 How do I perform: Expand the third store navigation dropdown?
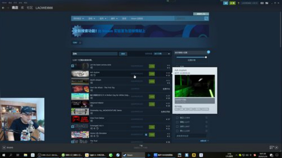pos(103,18)
